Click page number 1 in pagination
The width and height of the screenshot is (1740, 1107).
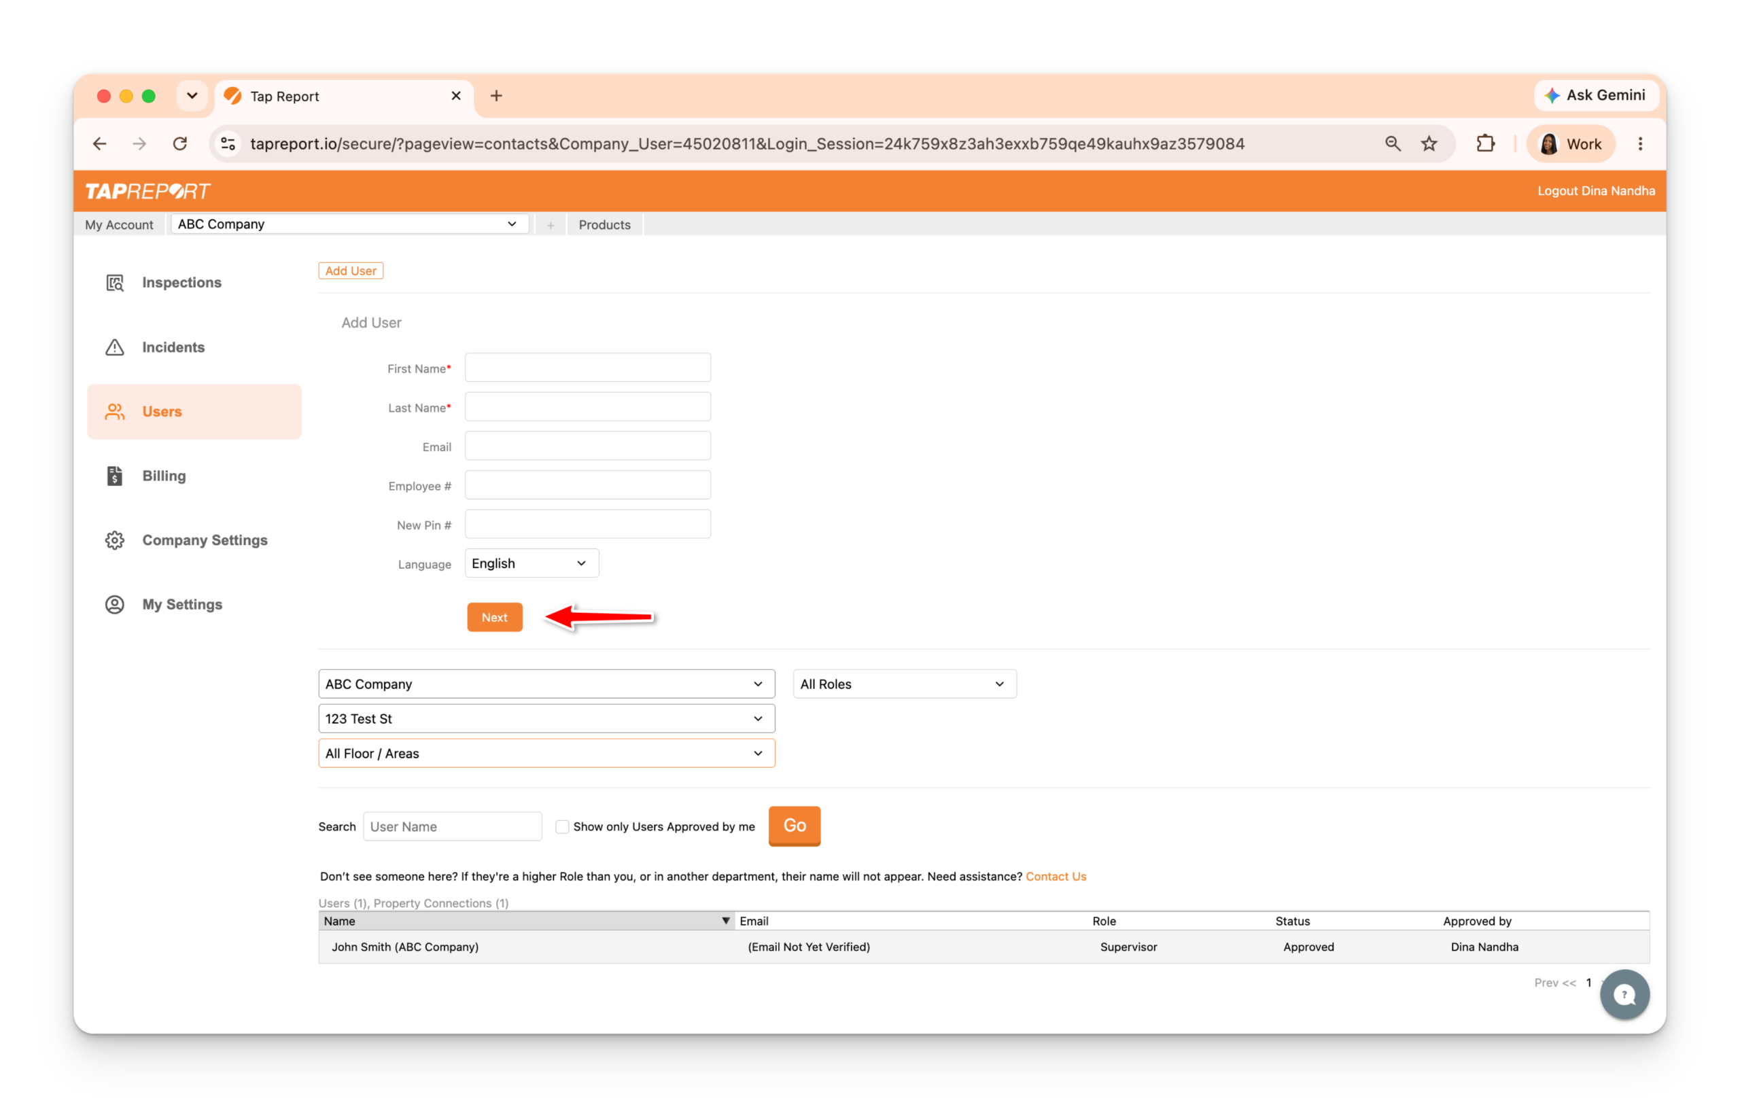coord(1588,983)
